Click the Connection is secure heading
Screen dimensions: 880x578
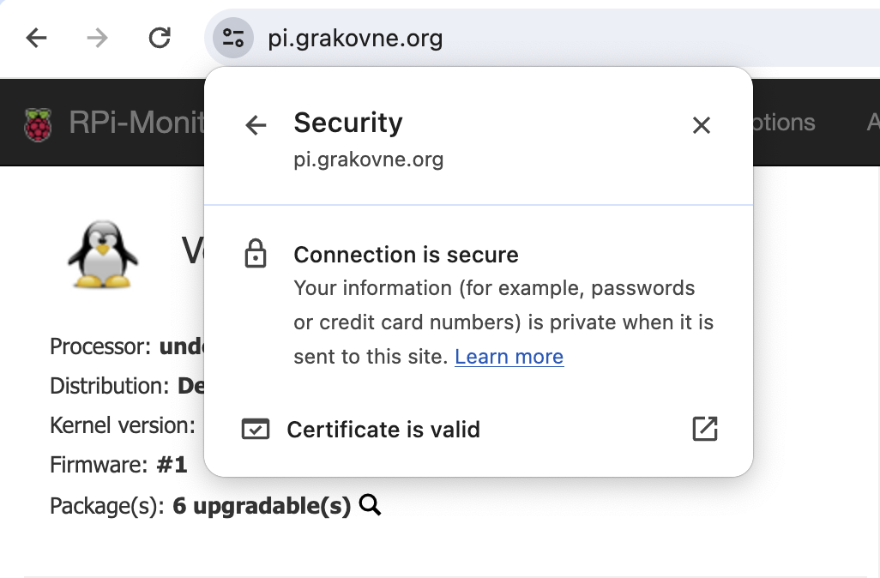(x=406, y=255)
